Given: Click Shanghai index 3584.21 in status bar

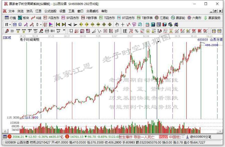Looking at the screenshot, I should click(18, 137).
